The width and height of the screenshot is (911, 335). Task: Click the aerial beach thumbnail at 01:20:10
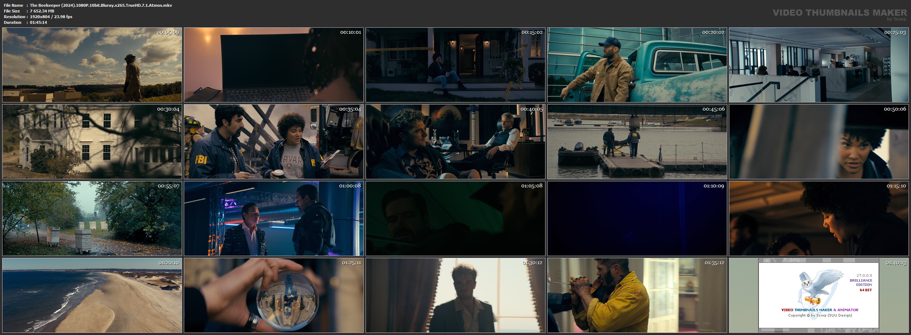[92, 295]
